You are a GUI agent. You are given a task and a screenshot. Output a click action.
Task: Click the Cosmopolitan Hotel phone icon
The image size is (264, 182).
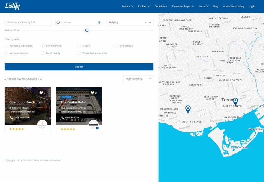11,118
